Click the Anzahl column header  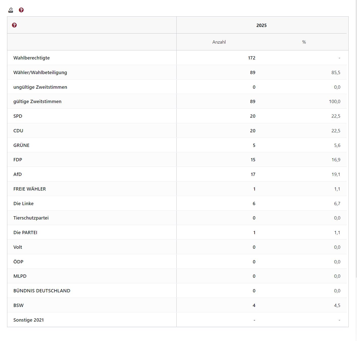point(218,42)
